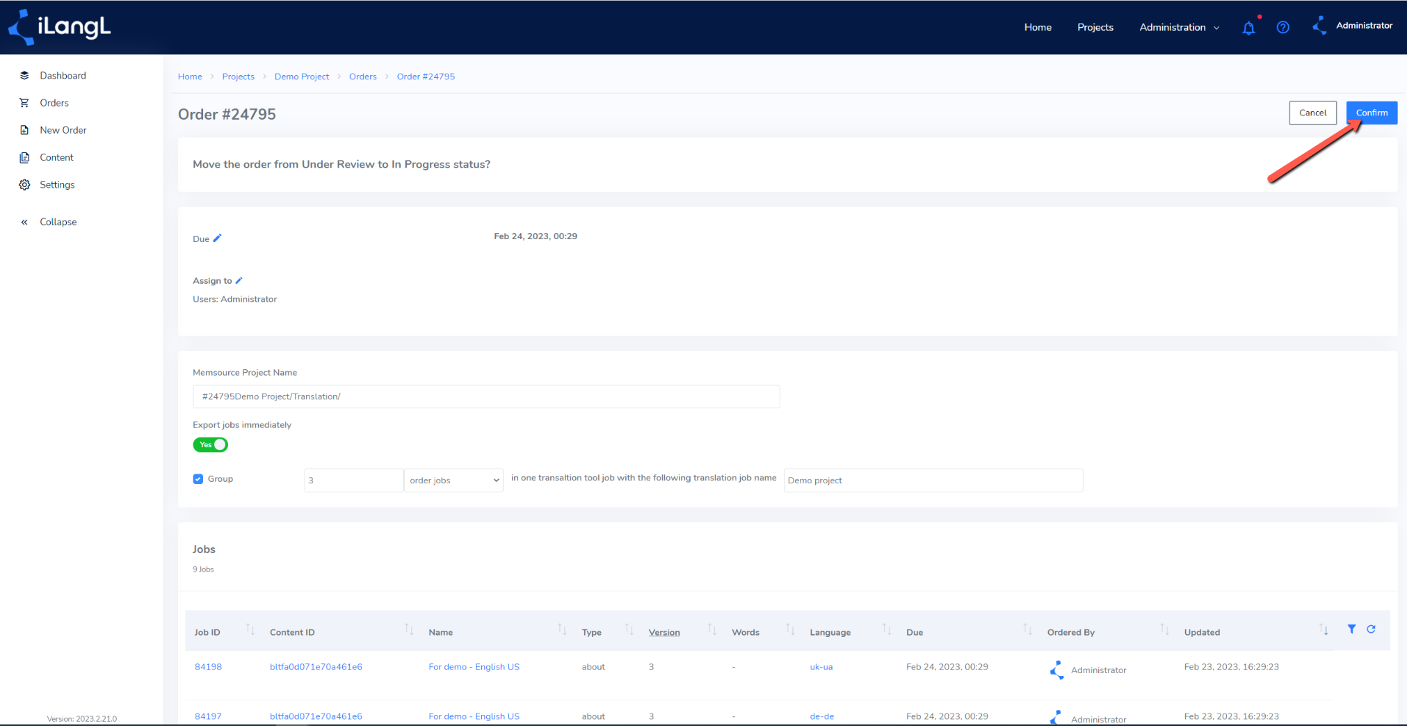Sort jobs by Type column arrows
This screenshot has width=1407, height=726.
(x=629, y=629)
